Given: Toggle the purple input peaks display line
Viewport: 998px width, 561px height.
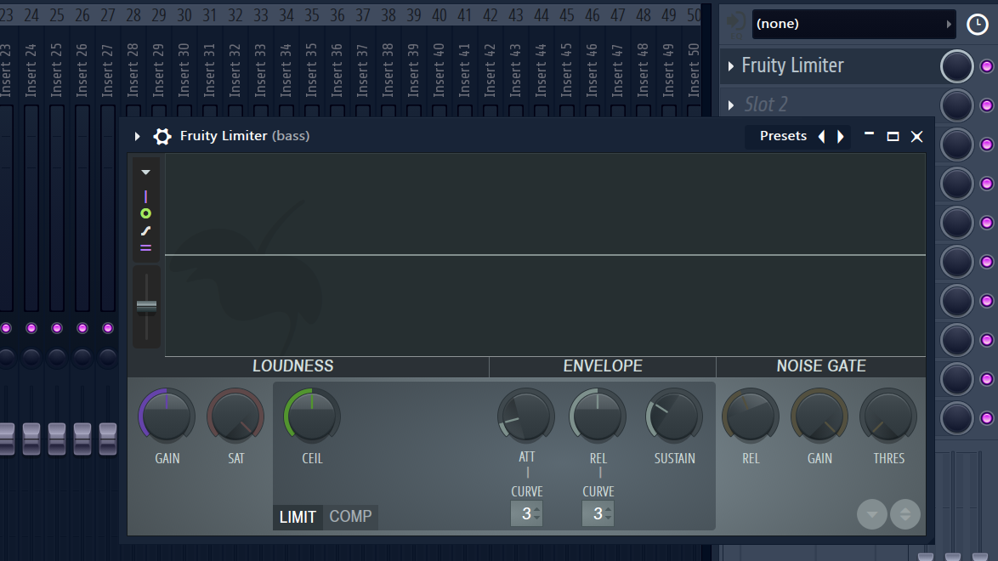Looking at the screenshot, I should (x=145, y=196).
